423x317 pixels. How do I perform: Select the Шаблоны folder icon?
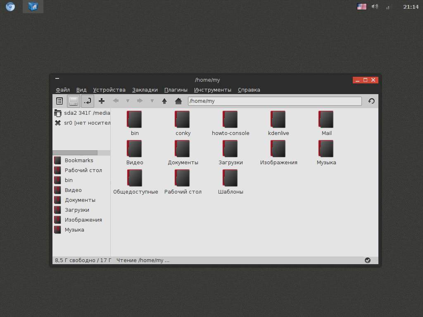pyautogui.click(x=230, y=178)
